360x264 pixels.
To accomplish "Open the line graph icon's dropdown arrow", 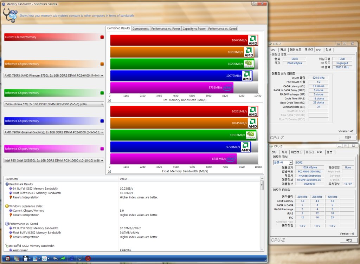I will click(x=49, y=259).
